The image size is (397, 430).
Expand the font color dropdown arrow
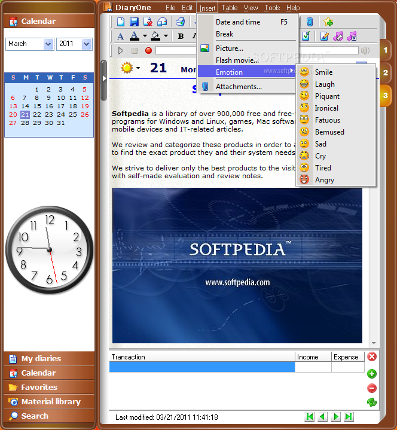145,36
